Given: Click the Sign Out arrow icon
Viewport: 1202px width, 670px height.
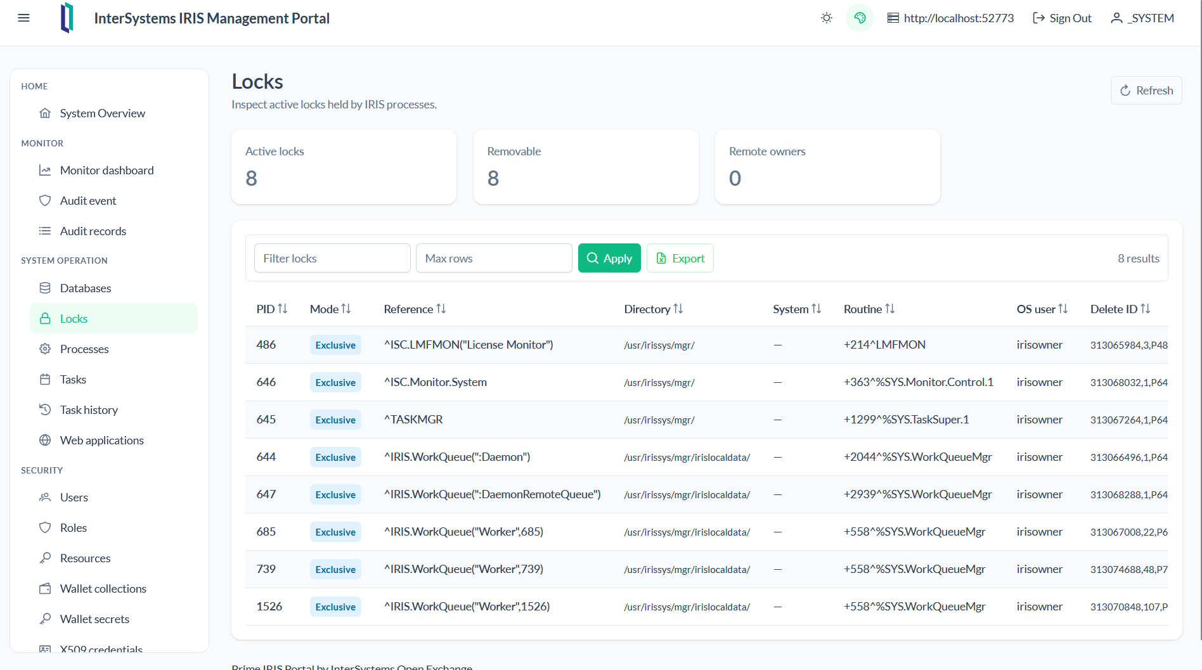Looking at the screenshot, I should [1038, 18].
